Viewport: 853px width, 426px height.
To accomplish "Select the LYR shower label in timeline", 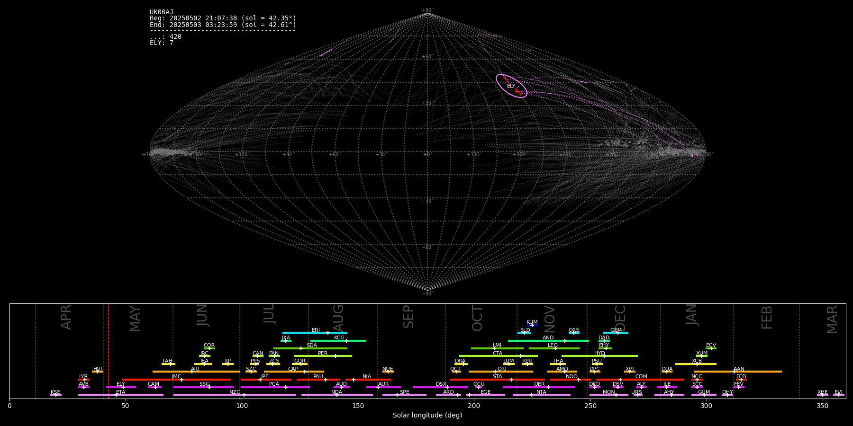I will point(83,376).
